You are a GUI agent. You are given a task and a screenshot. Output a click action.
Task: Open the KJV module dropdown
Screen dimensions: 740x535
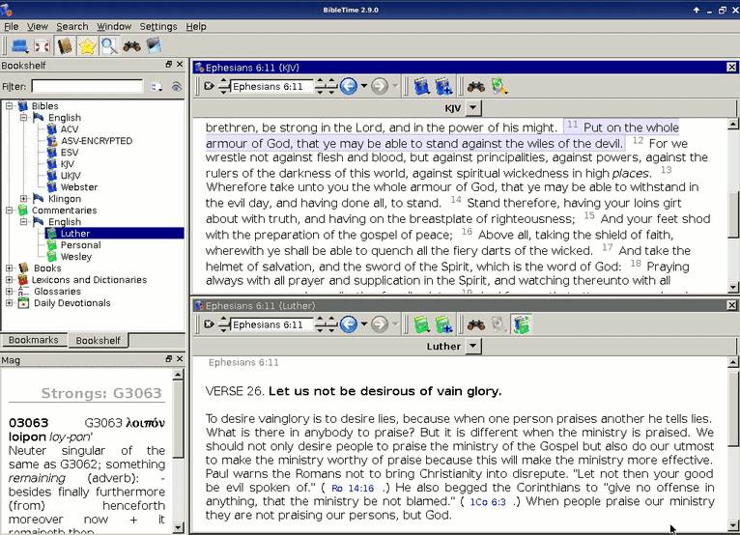[472, 108]
